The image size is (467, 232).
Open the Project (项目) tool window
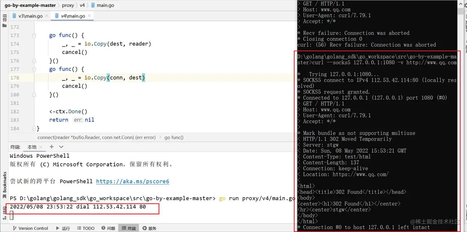[x=4, y=21]
